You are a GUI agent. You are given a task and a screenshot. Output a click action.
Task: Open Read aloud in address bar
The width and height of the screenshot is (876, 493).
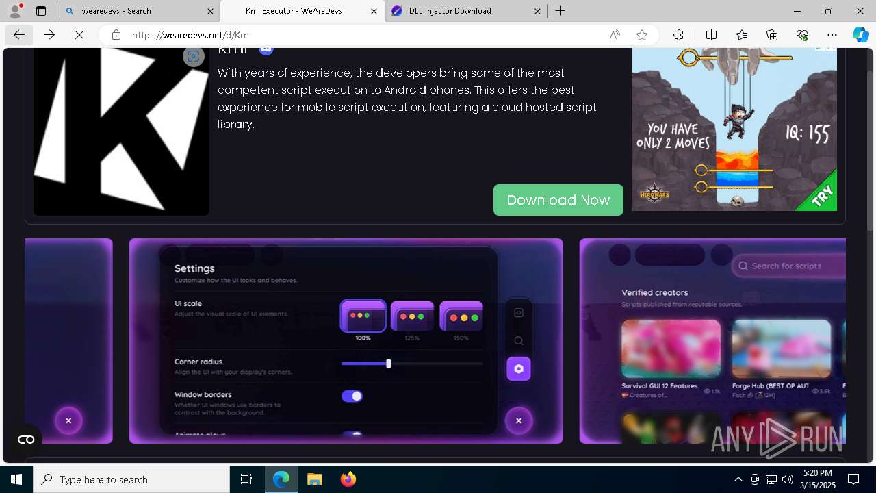click(x=615, y=35)
